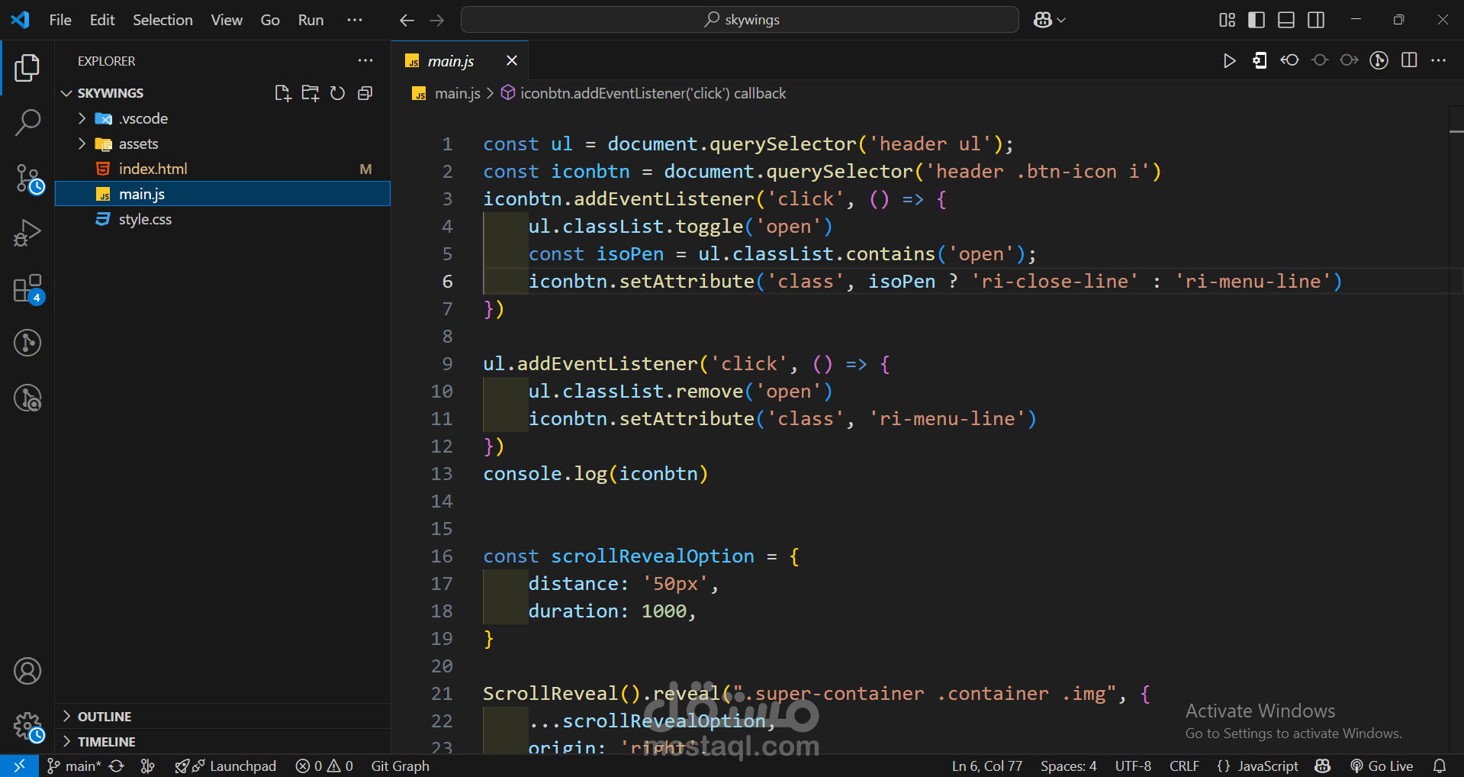Open the Copilot dropdown in title bar
The width and height of the screenshot is (1464, 777).
tap(1050, 20)
